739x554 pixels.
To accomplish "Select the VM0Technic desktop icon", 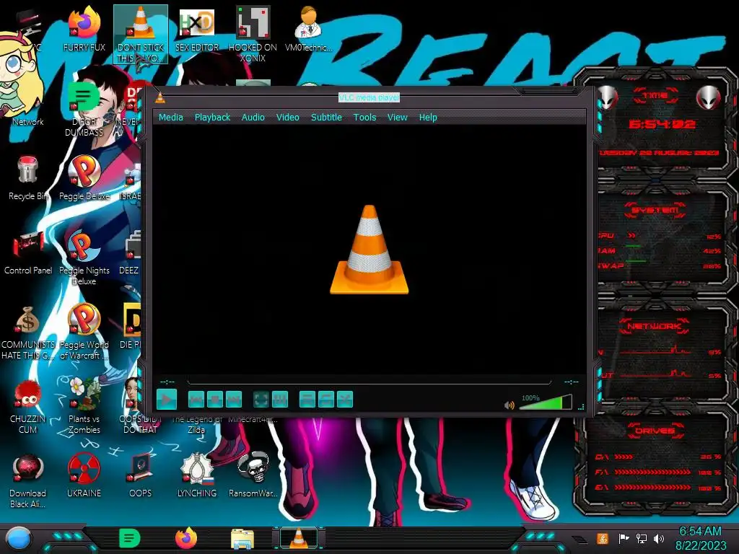I will [x=308, y=29].
